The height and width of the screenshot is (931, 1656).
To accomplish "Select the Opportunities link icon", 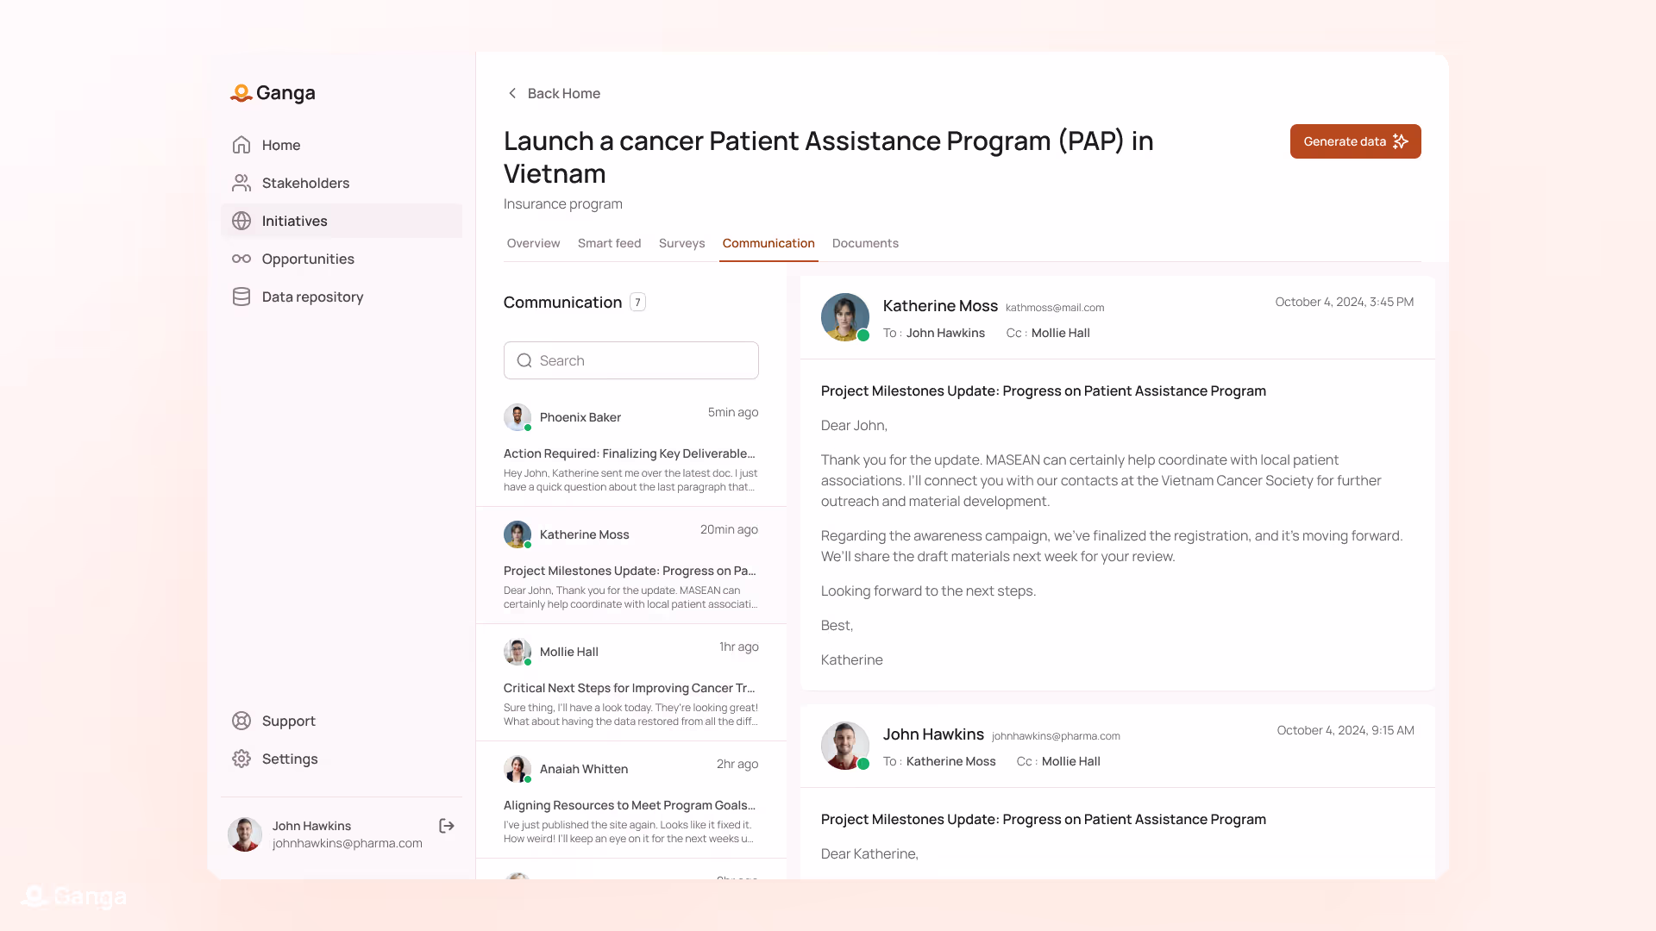I will [241, 259].
